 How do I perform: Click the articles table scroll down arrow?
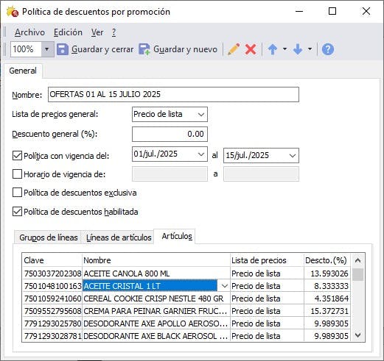click(358, 335)
